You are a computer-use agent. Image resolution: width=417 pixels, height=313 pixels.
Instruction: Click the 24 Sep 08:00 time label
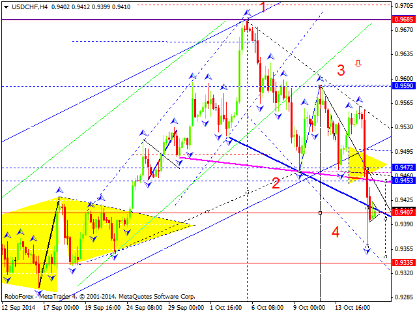point(145,308)
